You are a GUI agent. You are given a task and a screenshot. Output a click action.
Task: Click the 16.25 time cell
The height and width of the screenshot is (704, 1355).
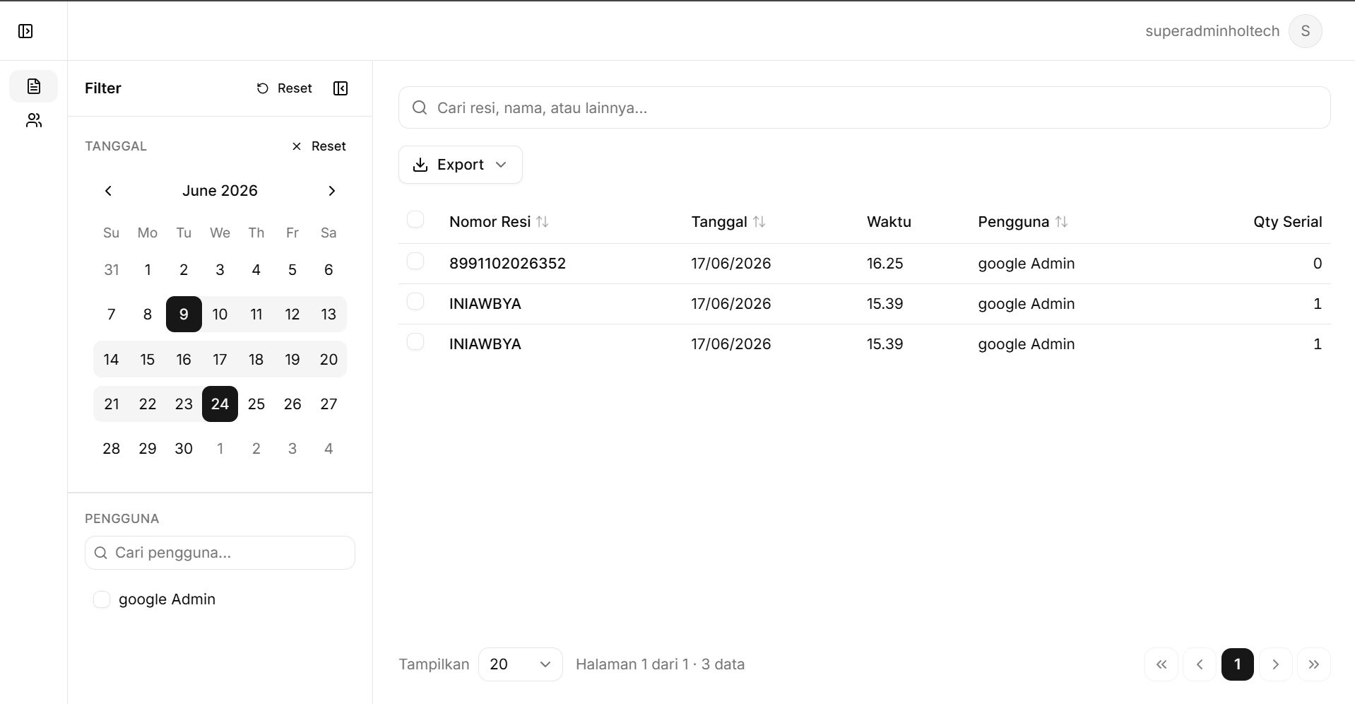(x=885, y=264)
